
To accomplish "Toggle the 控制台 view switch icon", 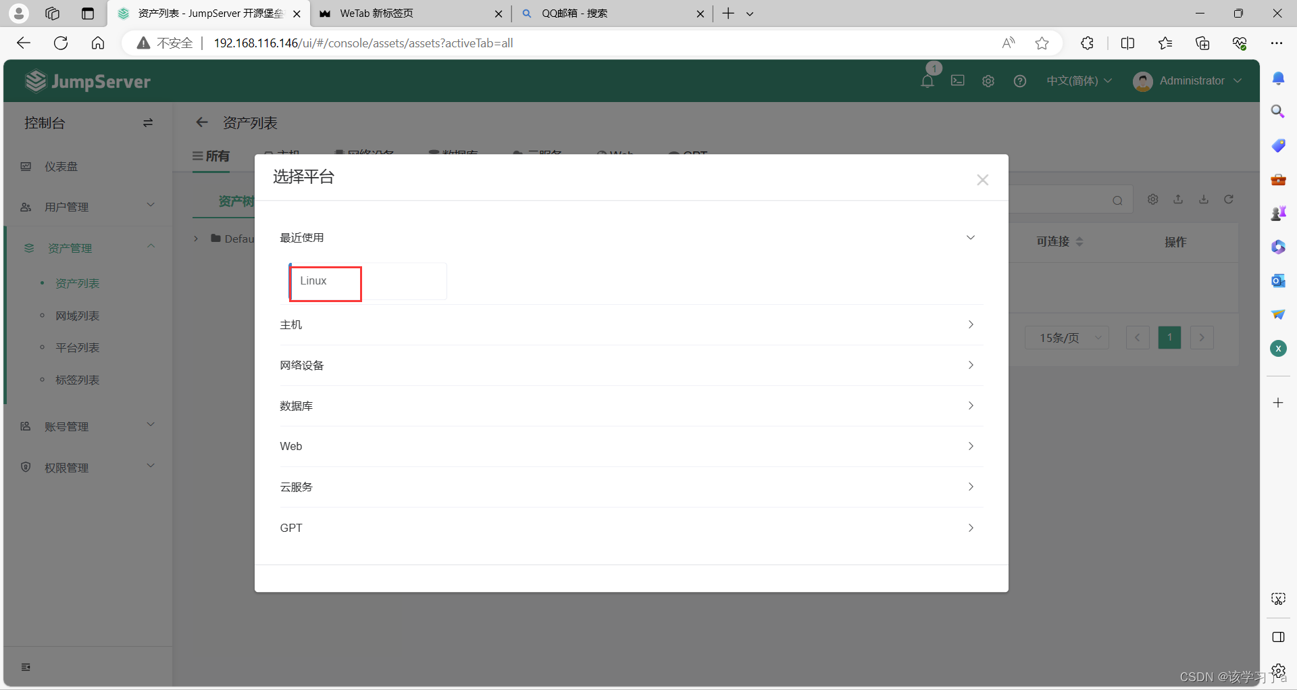I will pos(148,123).
